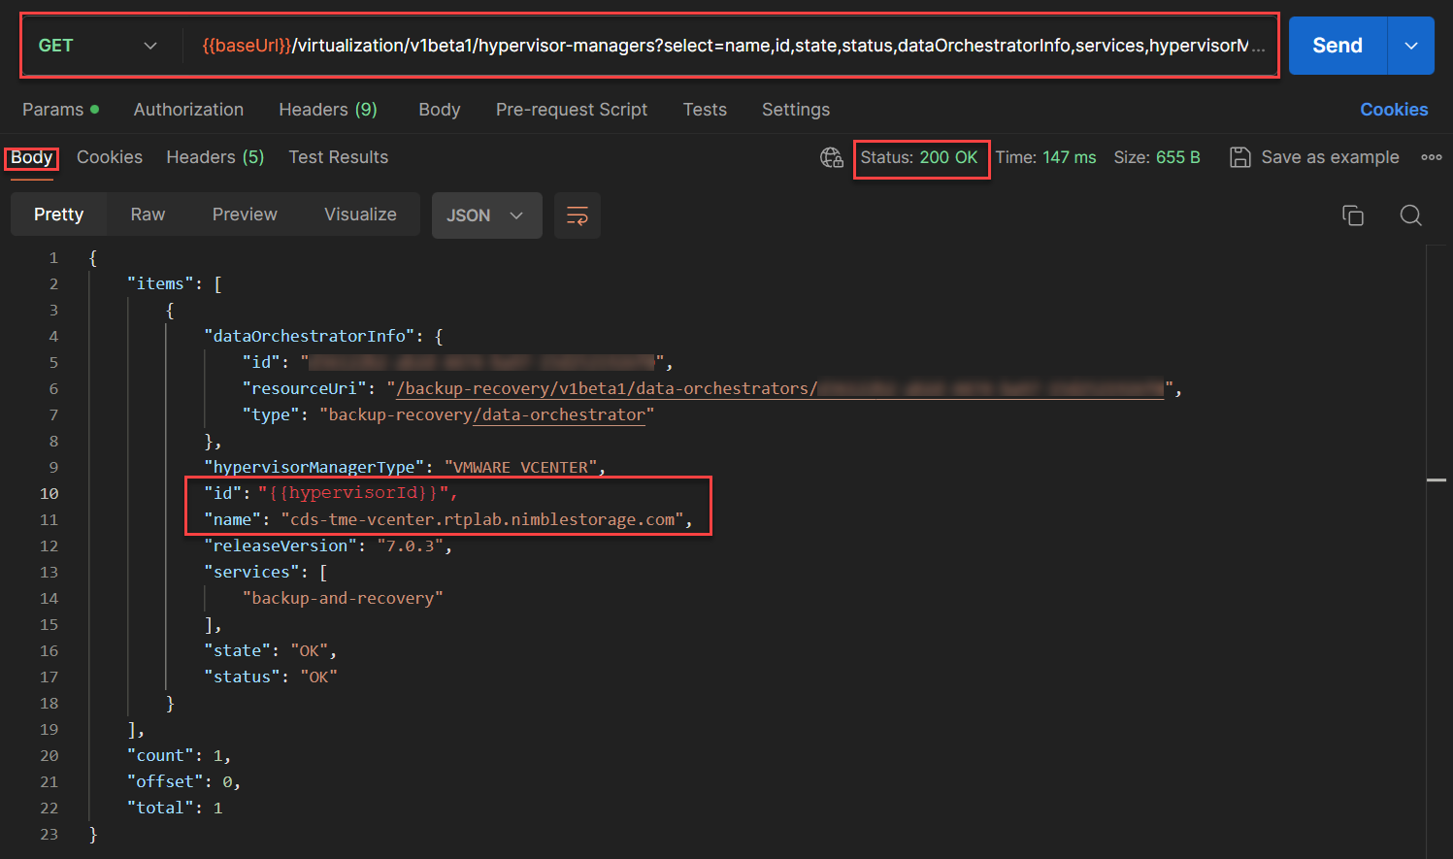Click the "status": "OK" line
This screenshot has height=859, width=1453.
tap(271, 677)
